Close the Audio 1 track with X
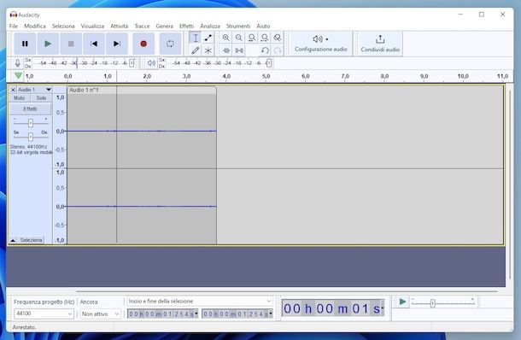The width and height of the screenshot is (521, 340). (13, 90)
